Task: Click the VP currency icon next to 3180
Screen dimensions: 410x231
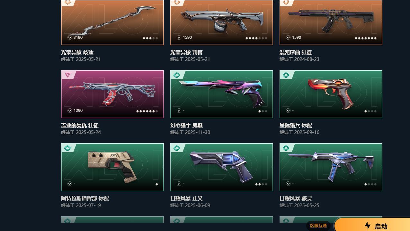Action: click(70, 37)
